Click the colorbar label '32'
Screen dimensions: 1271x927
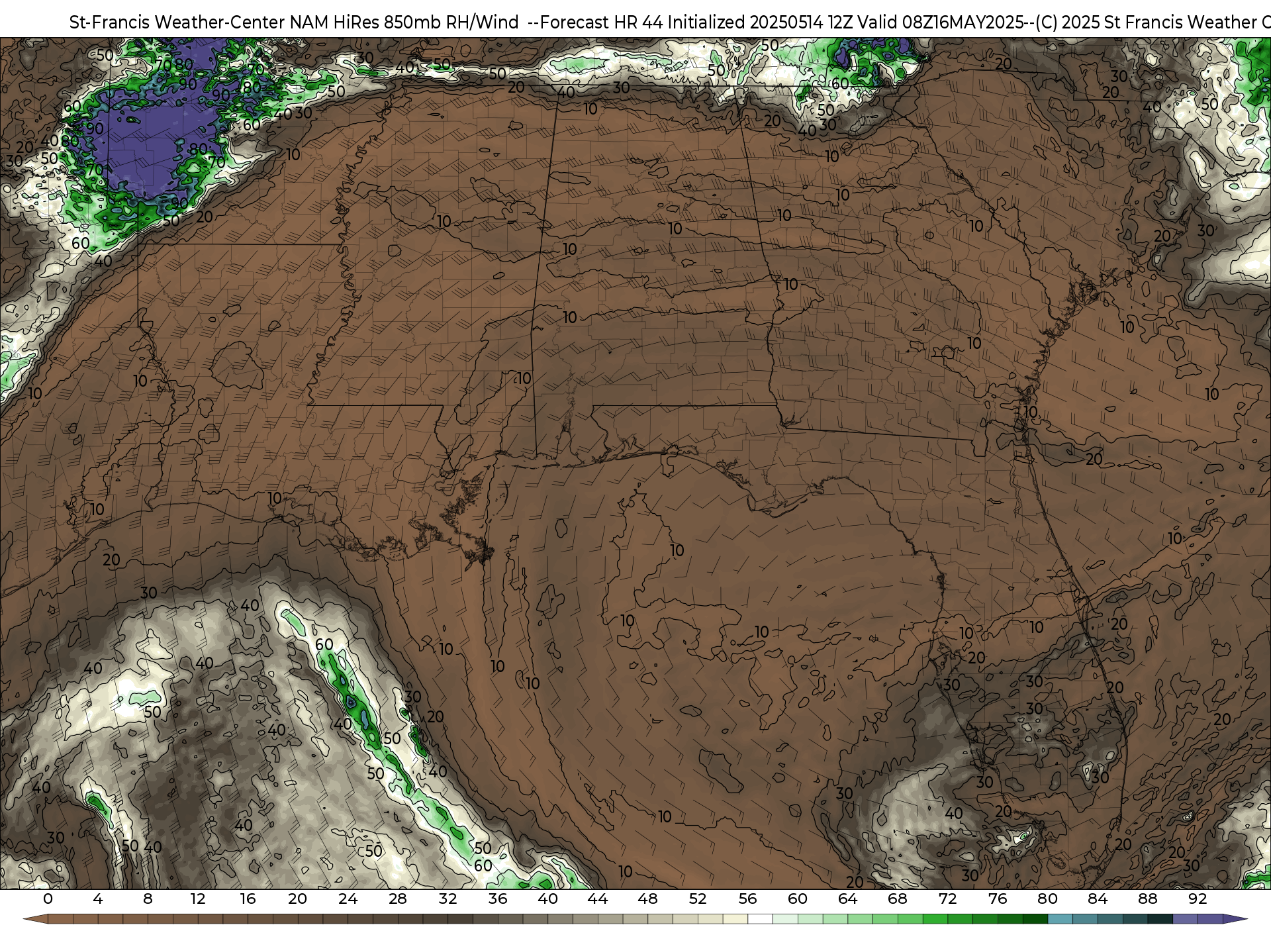pos(447,899)
